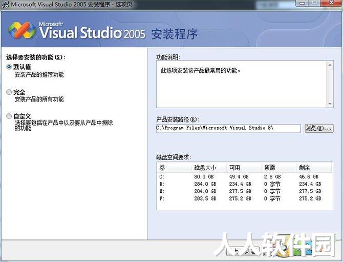The height and width of the screenshot is (262, 343).
Task: Click the 产品安装路径 path input field
Action: pyautogui.click(x=228, y=128)
